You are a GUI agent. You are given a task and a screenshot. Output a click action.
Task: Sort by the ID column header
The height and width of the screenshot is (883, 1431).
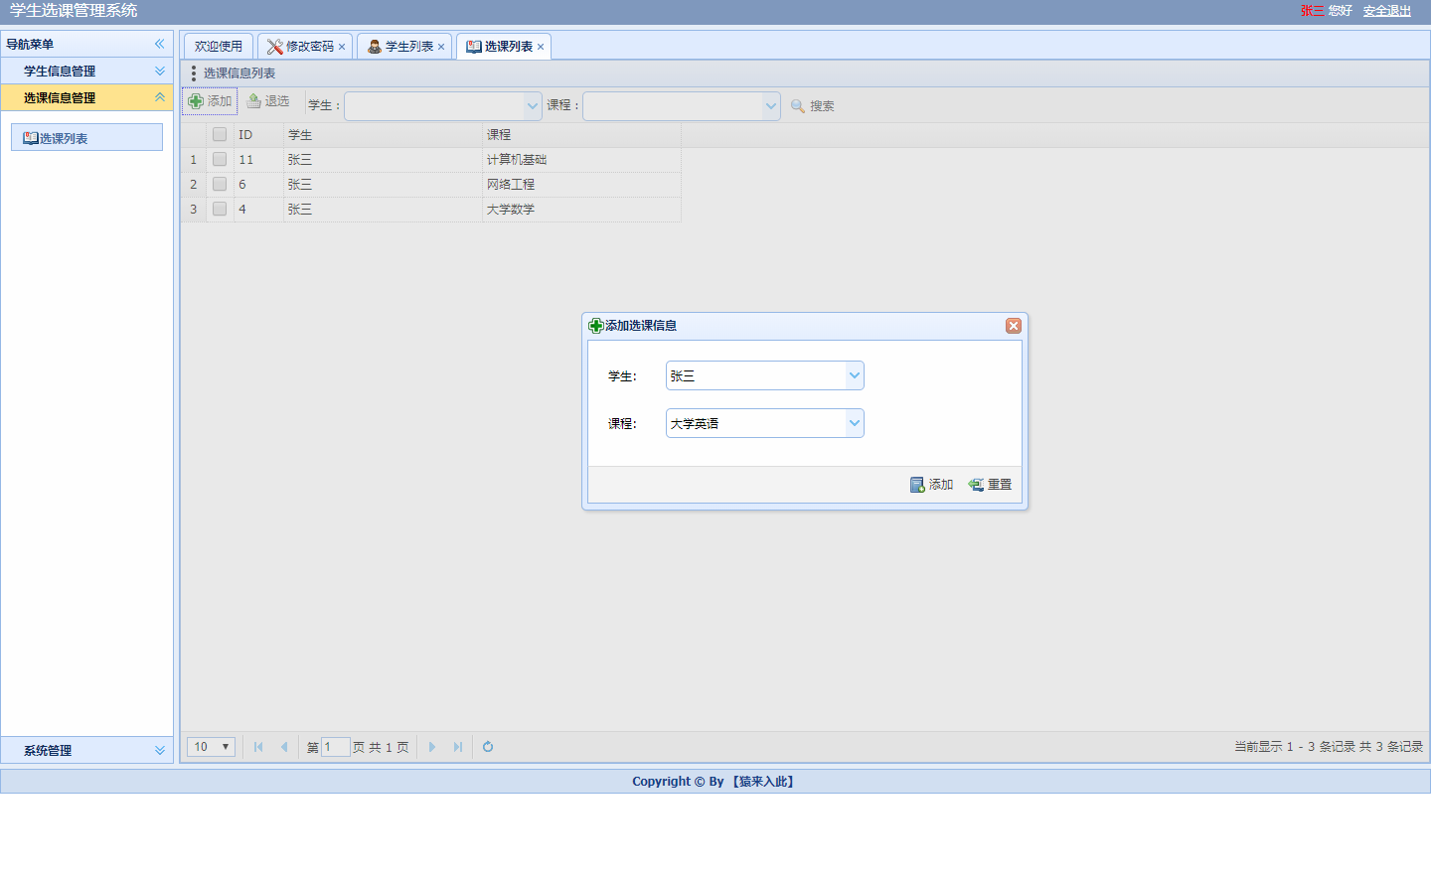(258, 135)
